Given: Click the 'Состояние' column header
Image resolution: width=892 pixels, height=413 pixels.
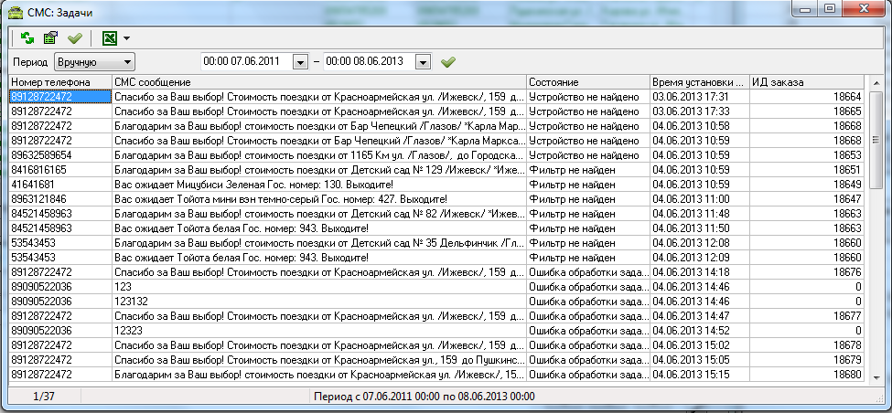Looking at the screenshot, I should 587,82.
